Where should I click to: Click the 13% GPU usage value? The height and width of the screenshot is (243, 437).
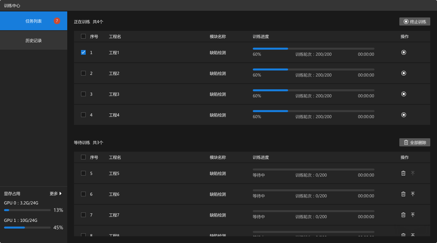click(58, 210)
